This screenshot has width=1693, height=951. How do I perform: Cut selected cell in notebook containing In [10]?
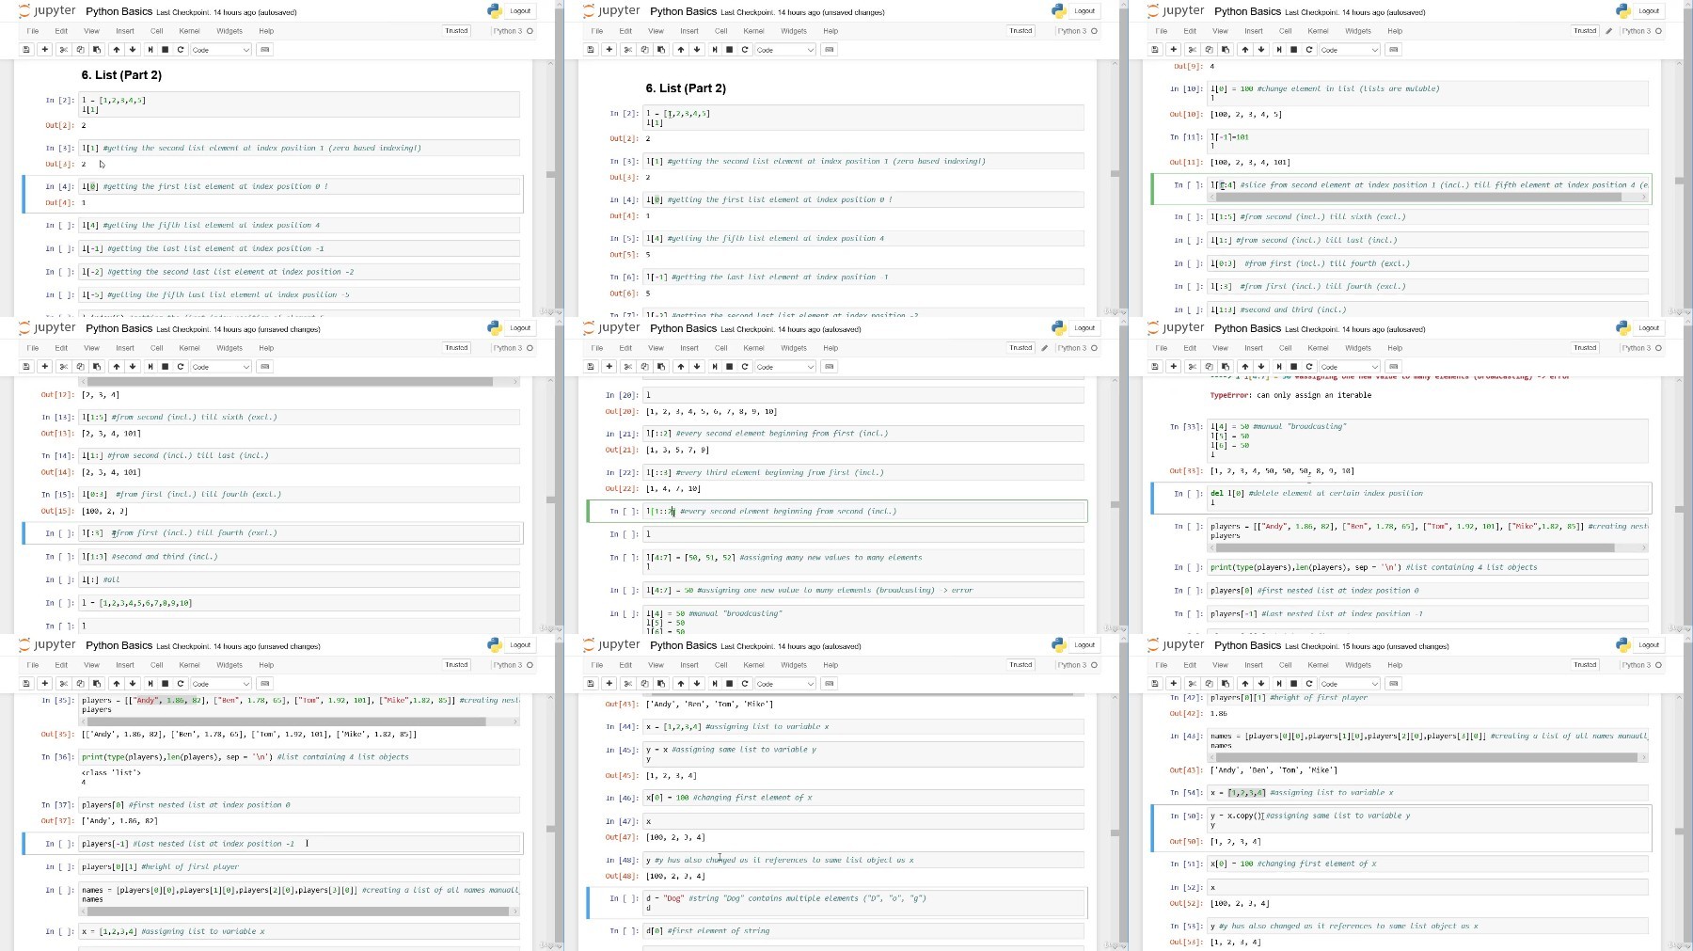(1193, 49)
